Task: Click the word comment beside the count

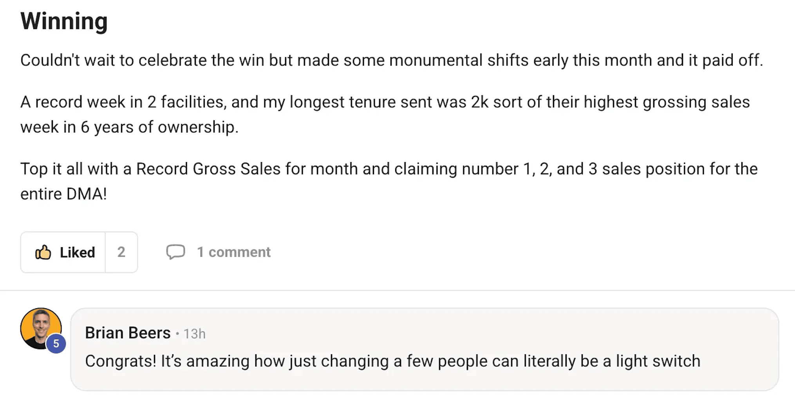Action: [239, 252]
